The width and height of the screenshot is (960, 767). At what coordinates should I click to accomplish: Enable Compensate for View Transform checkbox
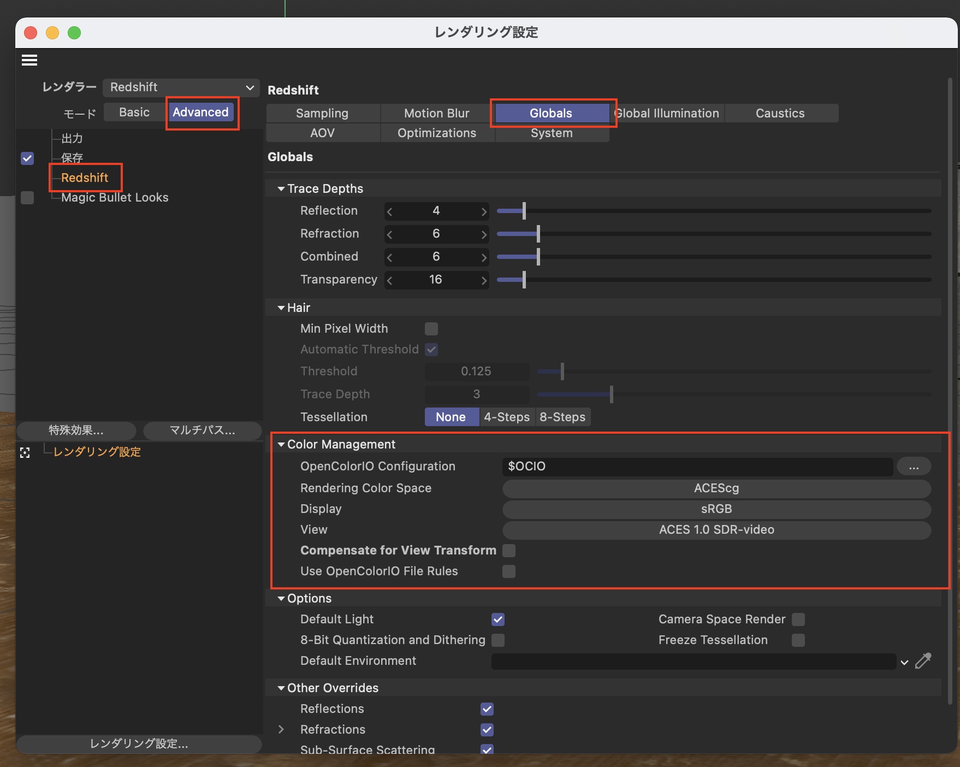[509, 551]
